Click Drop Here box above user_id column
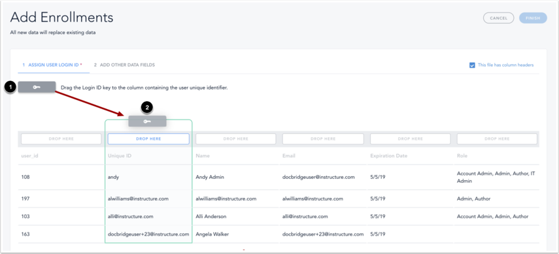This screenshot has height=254, width=559. pos(61,139)
